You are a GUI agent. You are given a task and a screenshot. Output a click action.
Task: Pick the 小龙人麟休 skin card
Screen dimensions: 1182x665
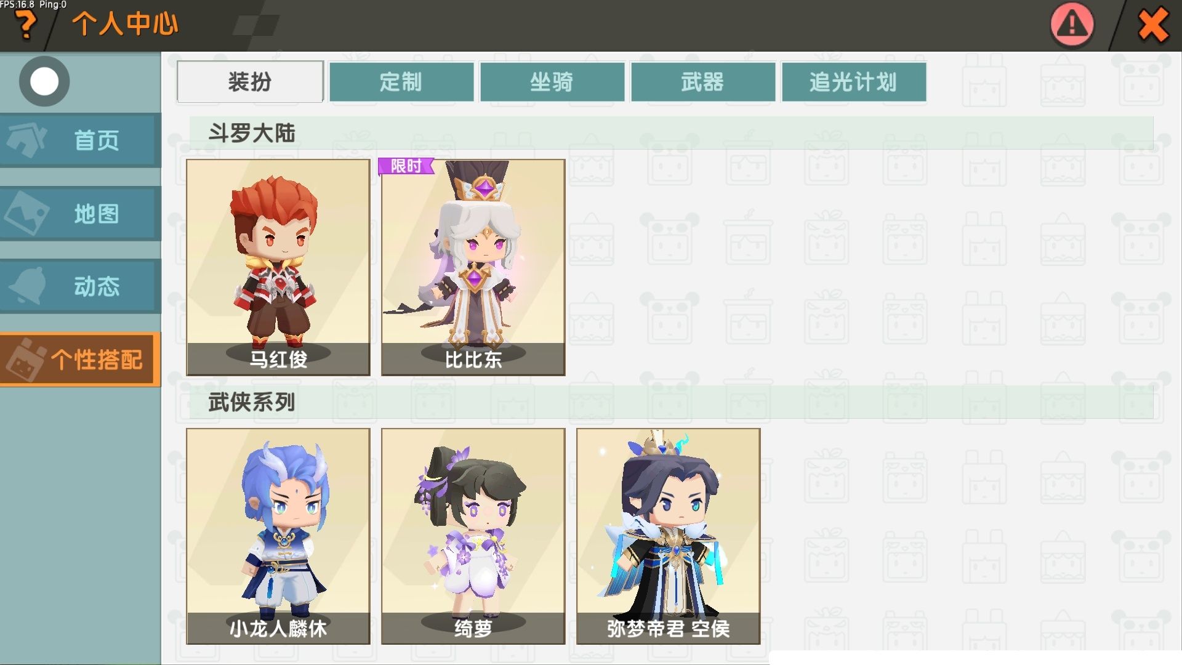tap(278, 536)
